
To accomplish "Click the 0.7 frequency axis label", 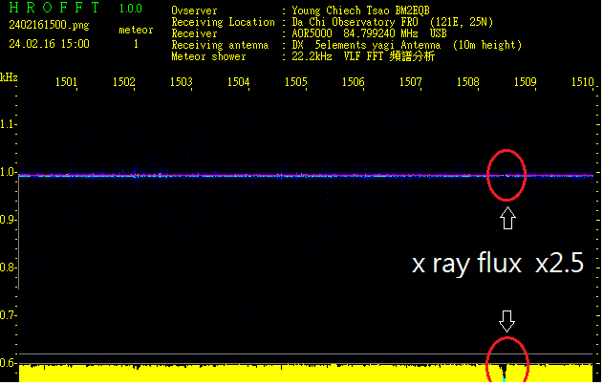I will click(x=9, y=315).
